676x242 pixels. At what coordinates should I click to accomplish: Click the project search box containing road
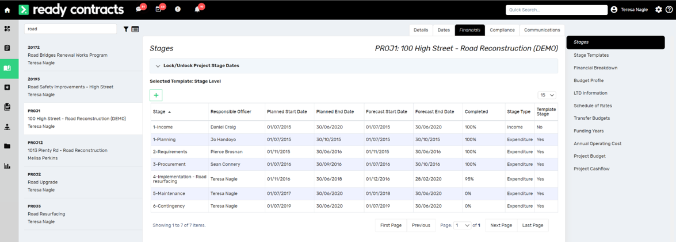[70, 29]
